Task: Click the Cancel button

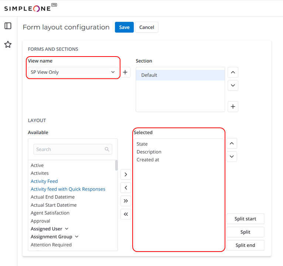Action: pos(147,27)
